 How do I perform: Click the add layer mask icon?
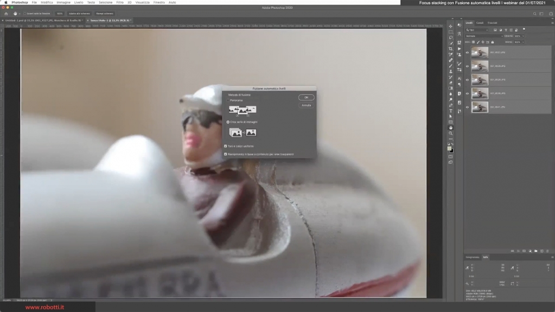524,251
